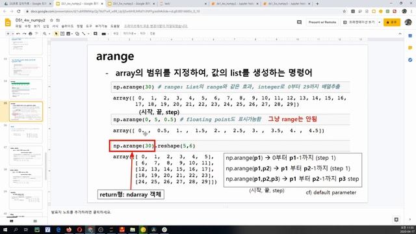Open Opera from the taskbar
This screenshot has height=234, width=416.
coord(79,229)
